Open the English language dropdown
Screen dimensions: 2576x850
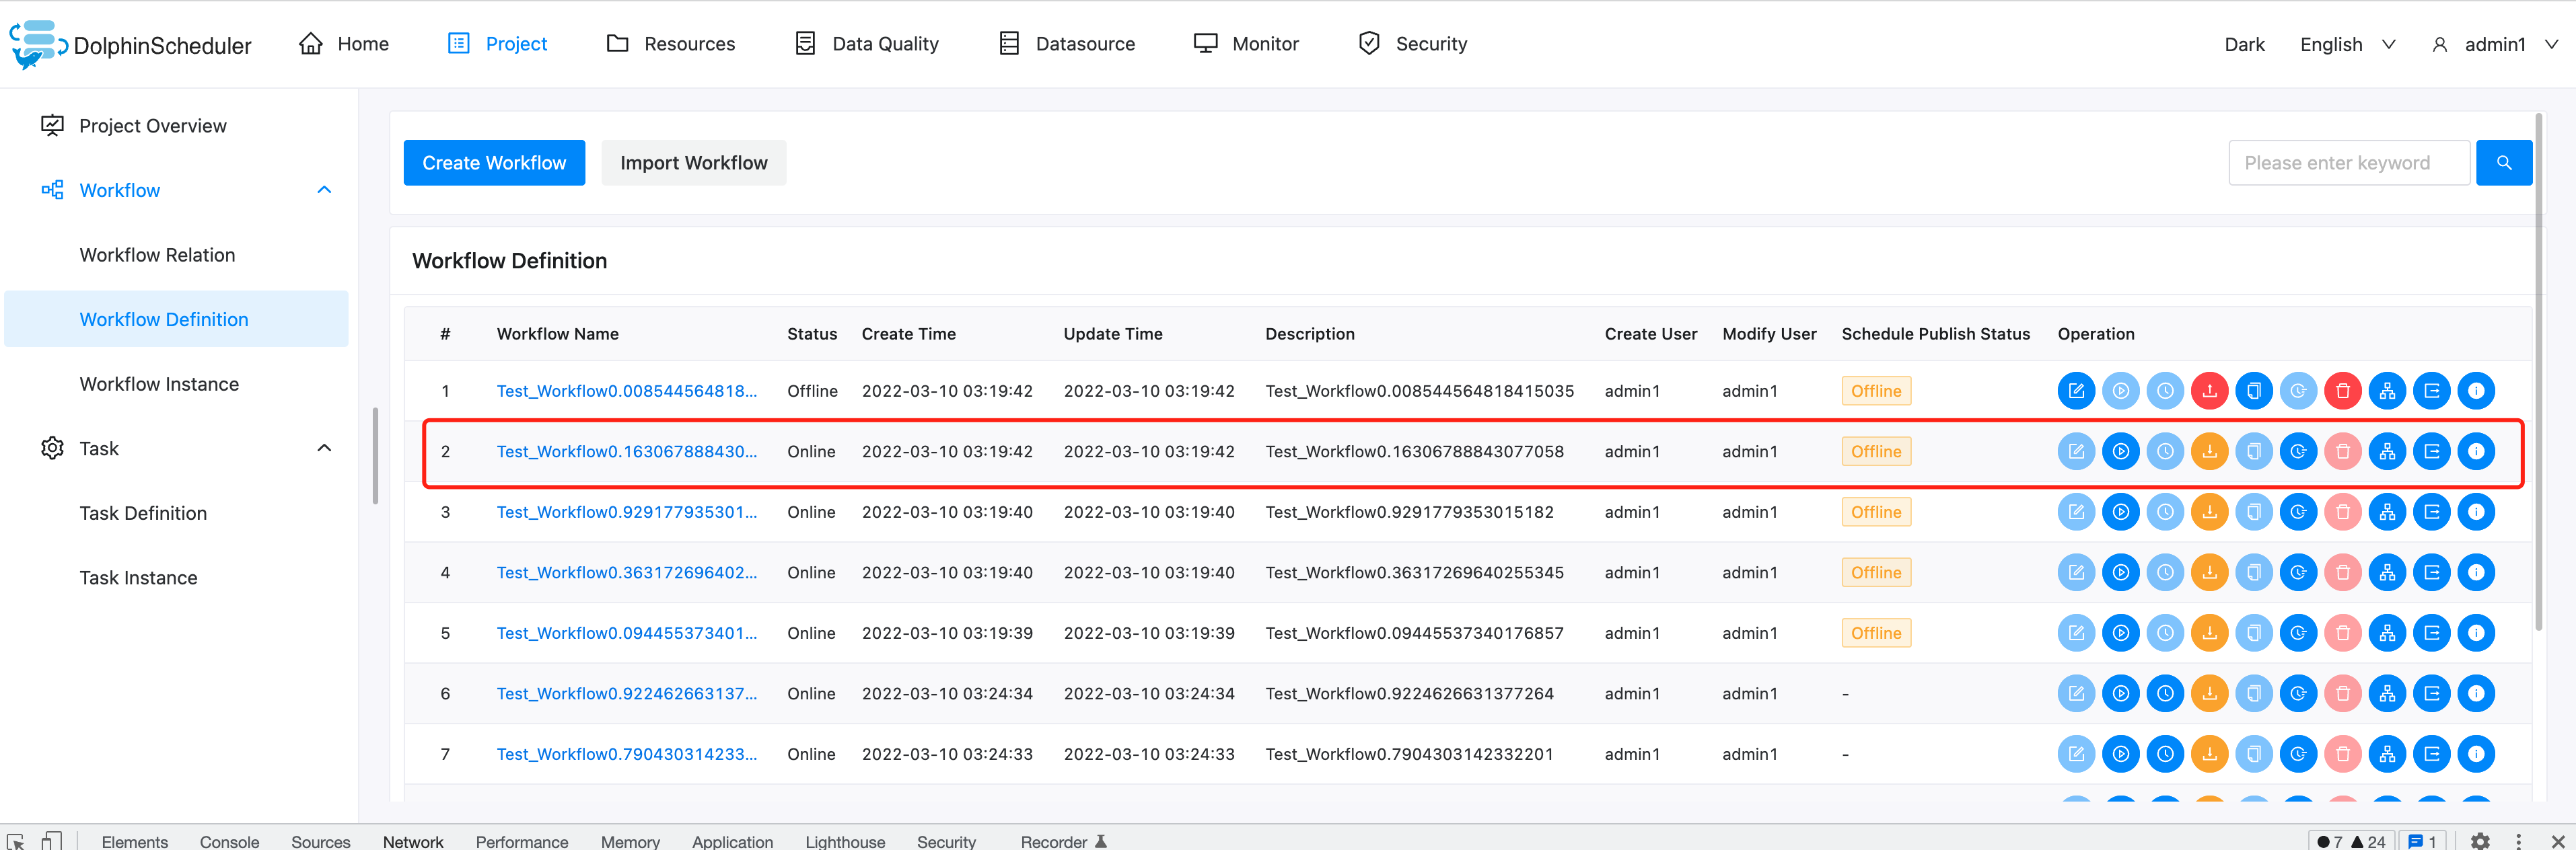click(x=2346, y=44)
